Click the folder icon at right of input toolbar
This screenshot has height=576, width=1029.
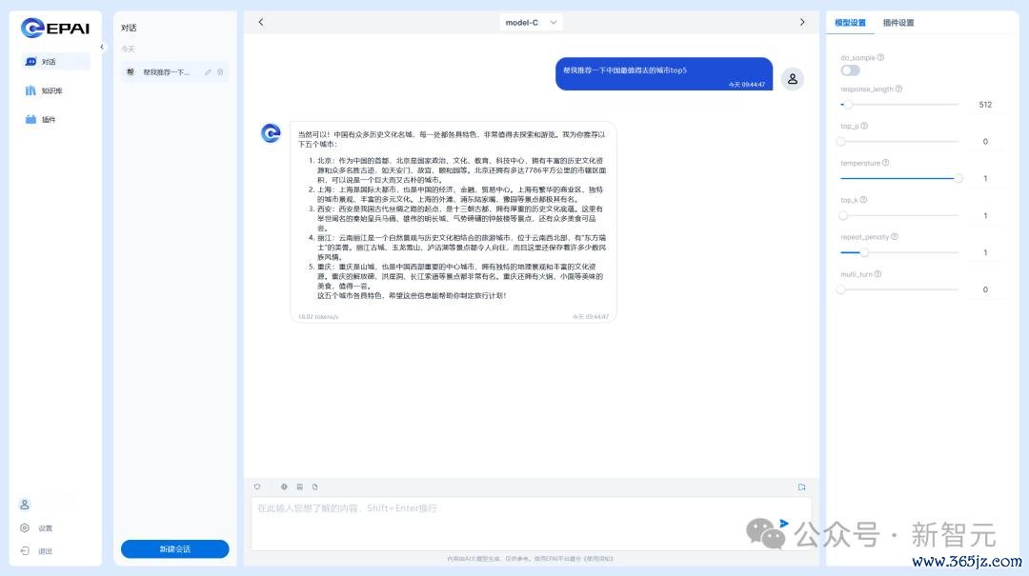[x=801, y=487]
